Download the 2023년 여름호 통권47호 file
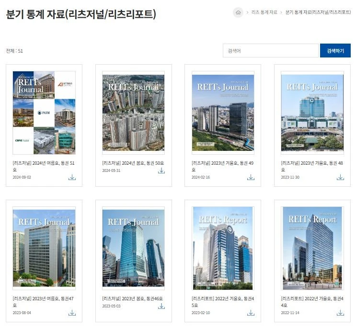Image resolution: width=356 pixels, height=329 pixels. click(x=72, y=313)
